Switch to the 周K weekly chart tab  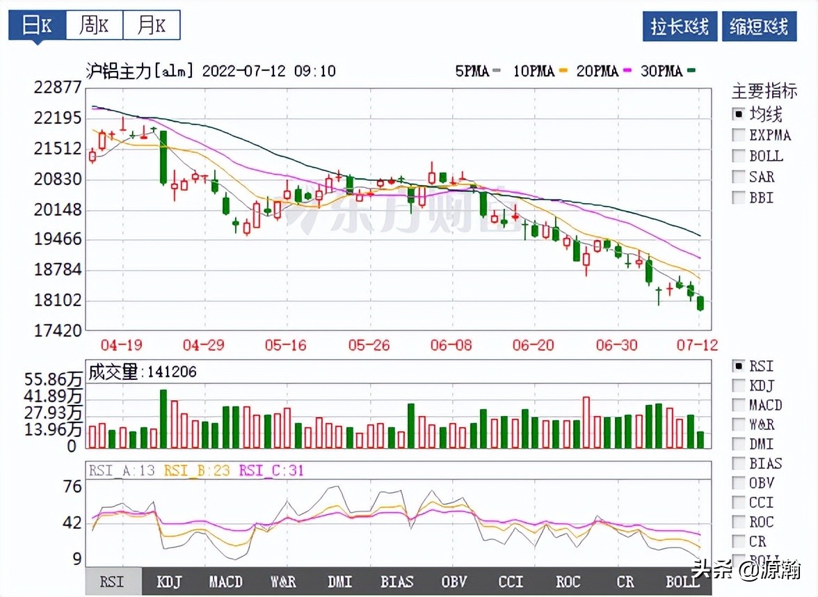[95, 24]
